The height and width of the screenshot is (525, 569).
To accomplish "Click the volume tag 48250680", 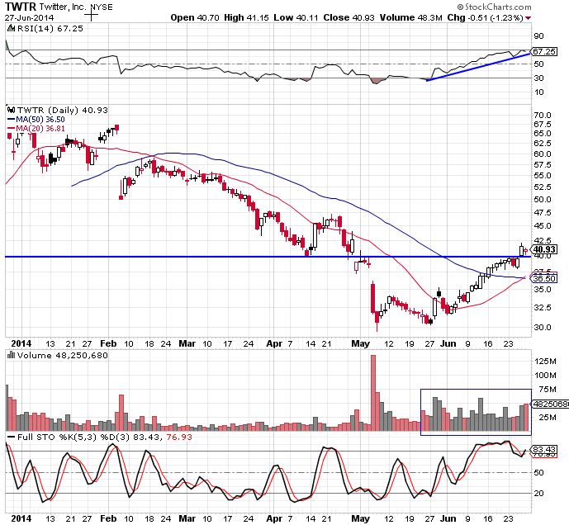I will coord(550,404).
